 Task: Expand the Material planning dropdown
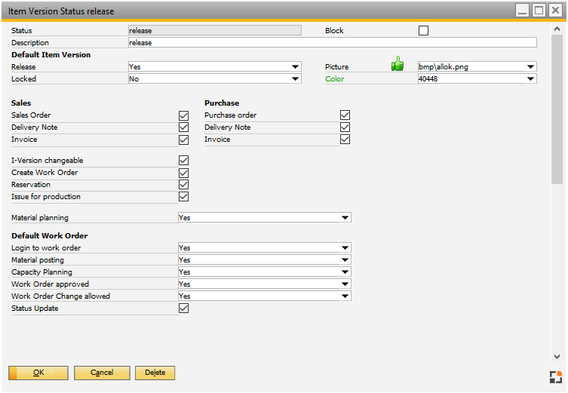345,218
